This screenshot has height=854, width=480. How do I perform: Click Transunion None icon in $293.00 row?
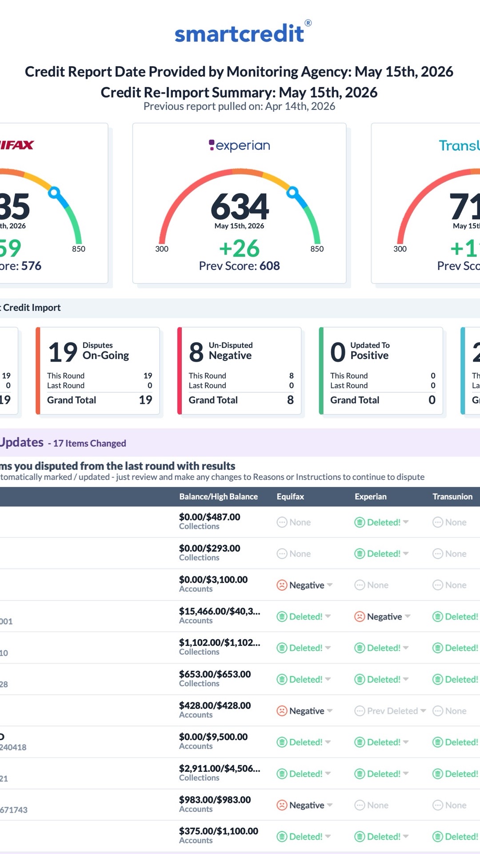[x=438, y=554]
